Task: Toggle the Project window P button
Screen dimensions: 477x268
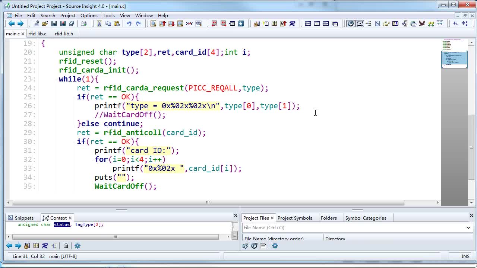Action: coord(351,23)
